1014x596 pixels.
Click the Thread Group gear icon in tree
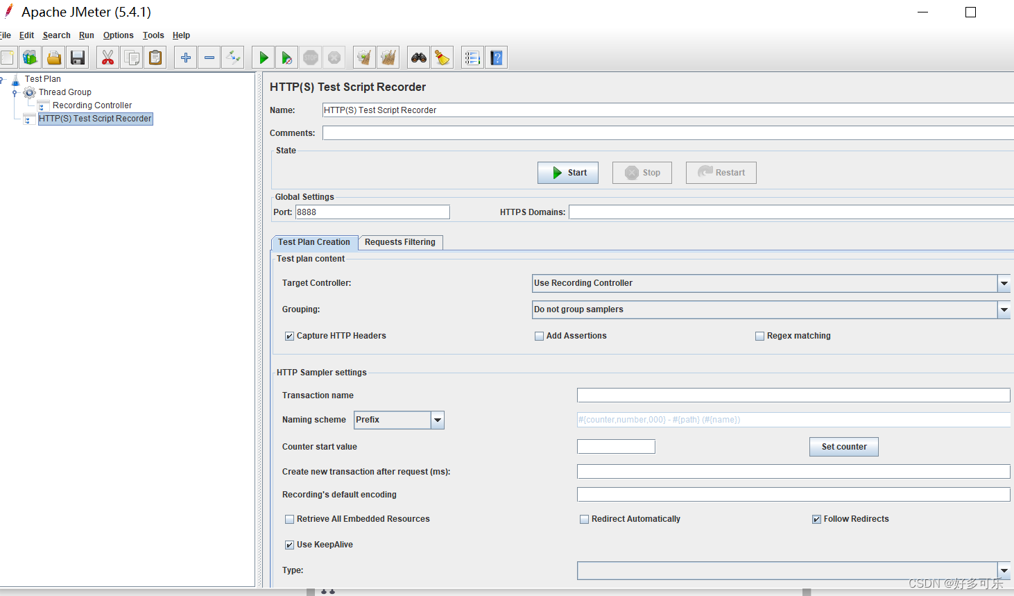coord(29,92)
